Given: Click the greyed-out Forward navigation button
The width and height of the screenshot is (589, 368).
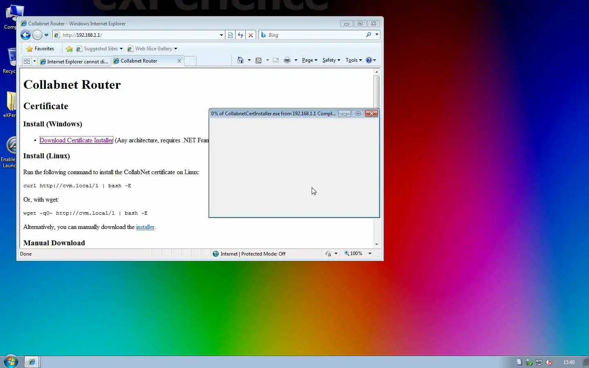Looking at the screenshot, I should click(37, 35).
